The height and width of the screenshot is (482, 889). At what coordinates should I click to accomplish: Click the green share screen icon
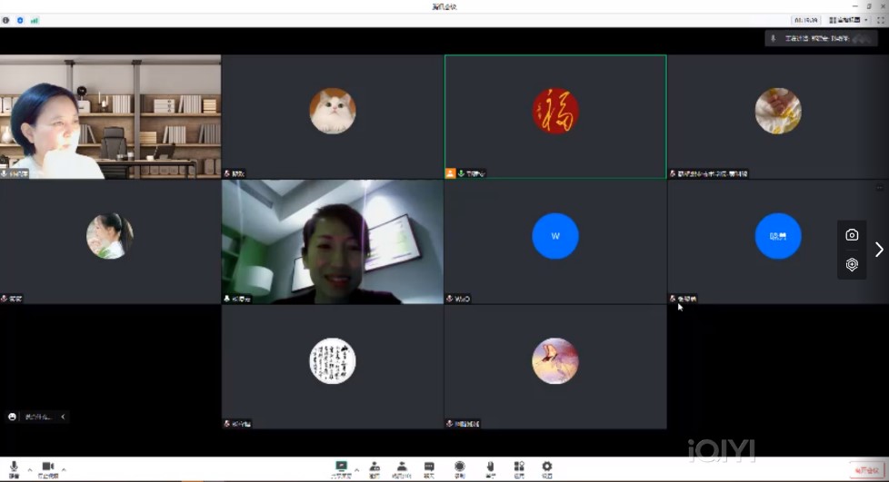342,467
